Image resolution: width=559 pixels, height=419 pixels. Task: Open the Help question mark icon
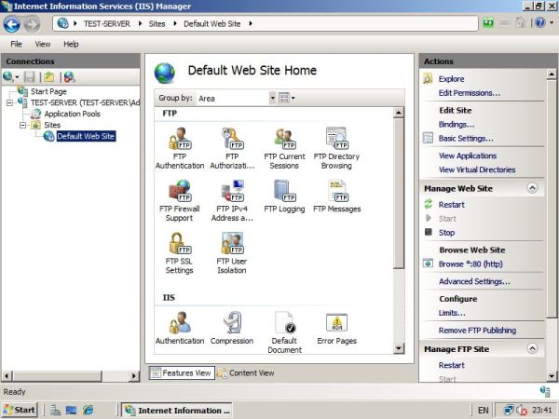540,23
